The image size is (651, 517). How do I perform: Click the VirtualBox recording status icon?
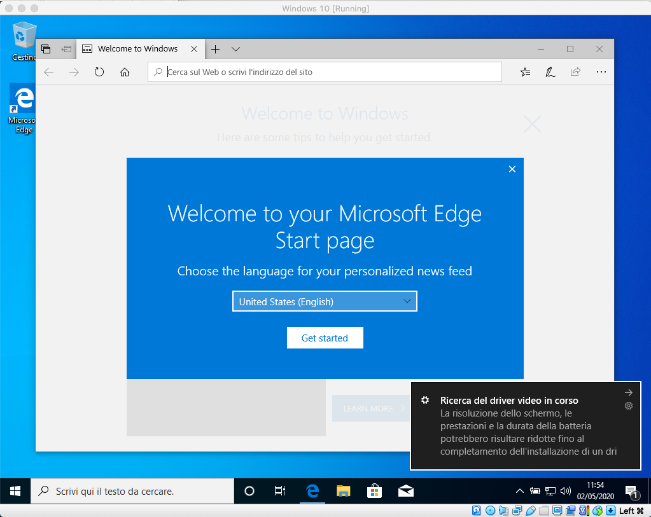570,511
